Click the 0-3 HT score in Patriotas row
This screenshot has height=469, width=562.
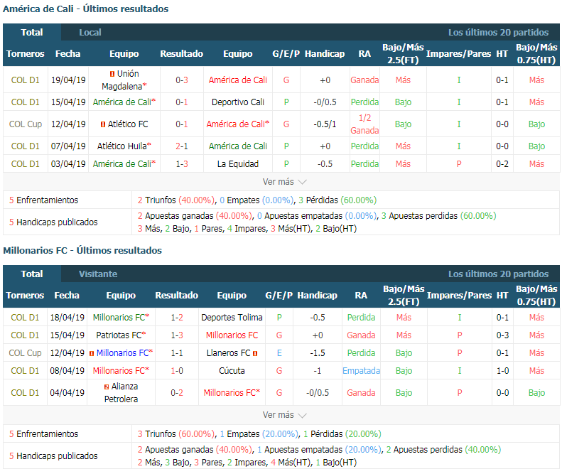502,335
